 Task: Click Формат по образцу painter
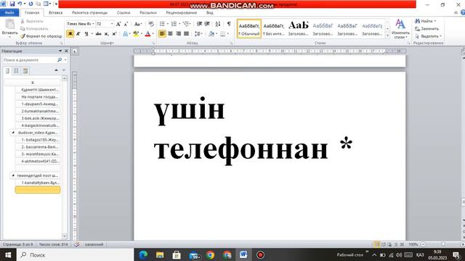(x=41, y=36)
